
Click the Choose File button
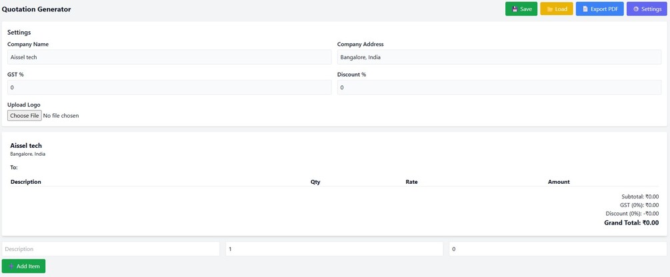[x=25, y=116]
